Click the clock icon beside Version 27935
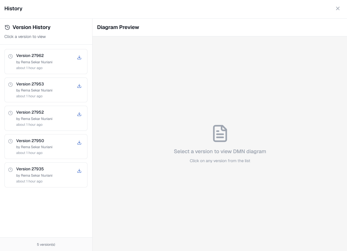 coord(10,170)
